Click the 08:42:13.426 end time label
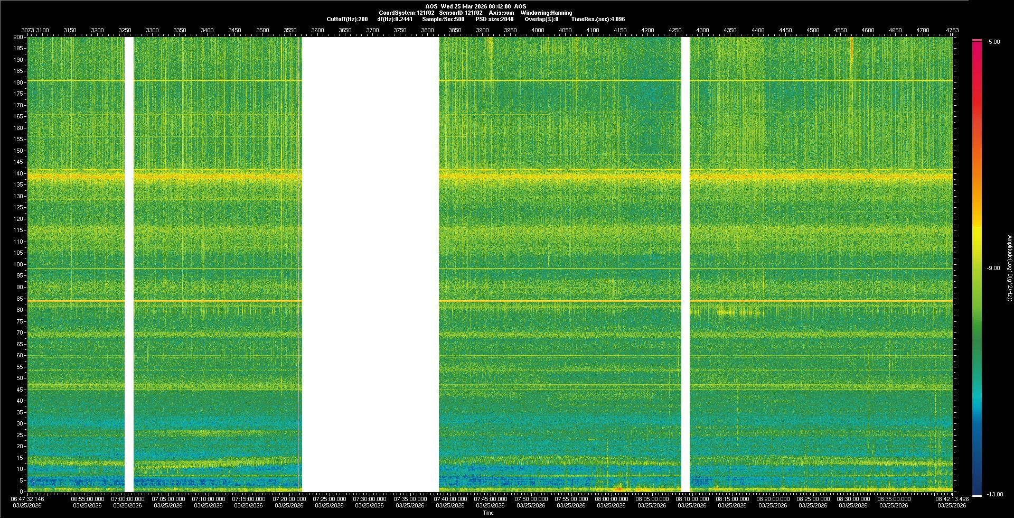 click(x=952, y=498)
